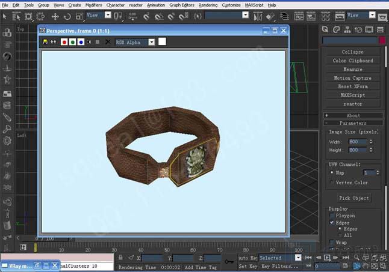
Task: Select All edges radio button
Action: pyautogui.click(x=340, y=235)
